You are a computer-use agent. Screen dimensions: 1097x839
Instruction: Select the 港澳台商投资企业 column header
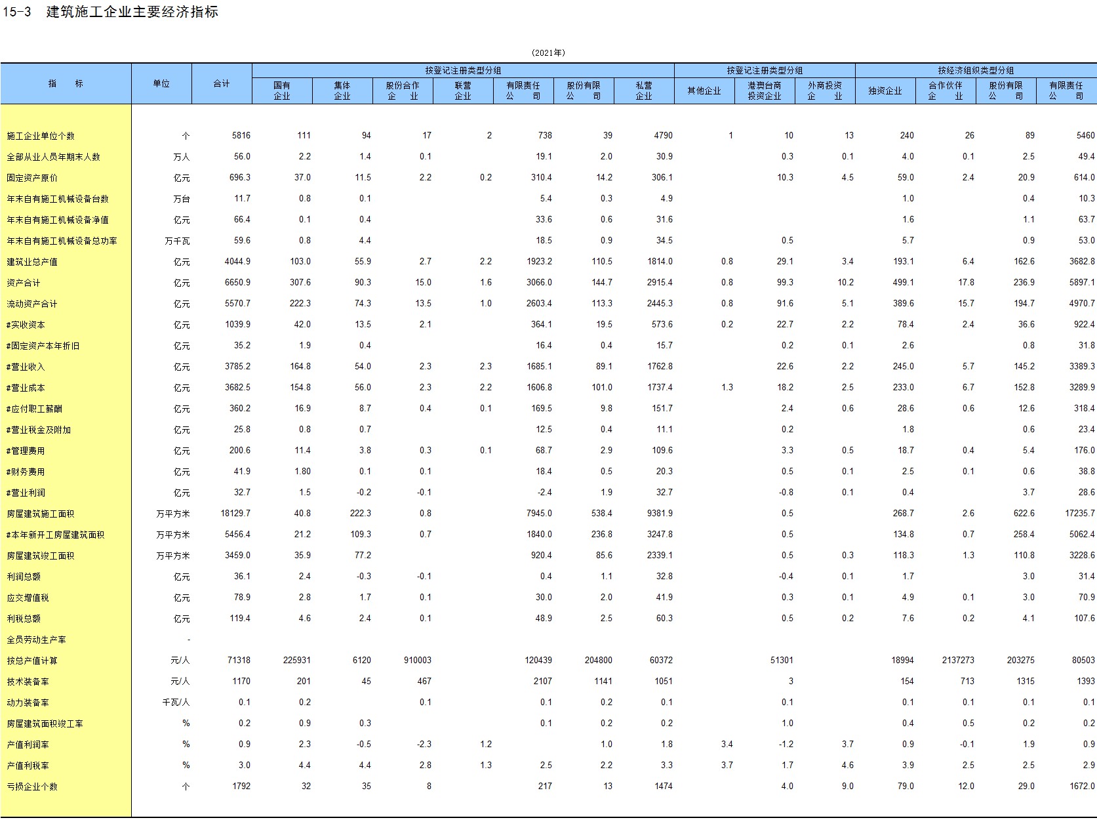(765, 91)
